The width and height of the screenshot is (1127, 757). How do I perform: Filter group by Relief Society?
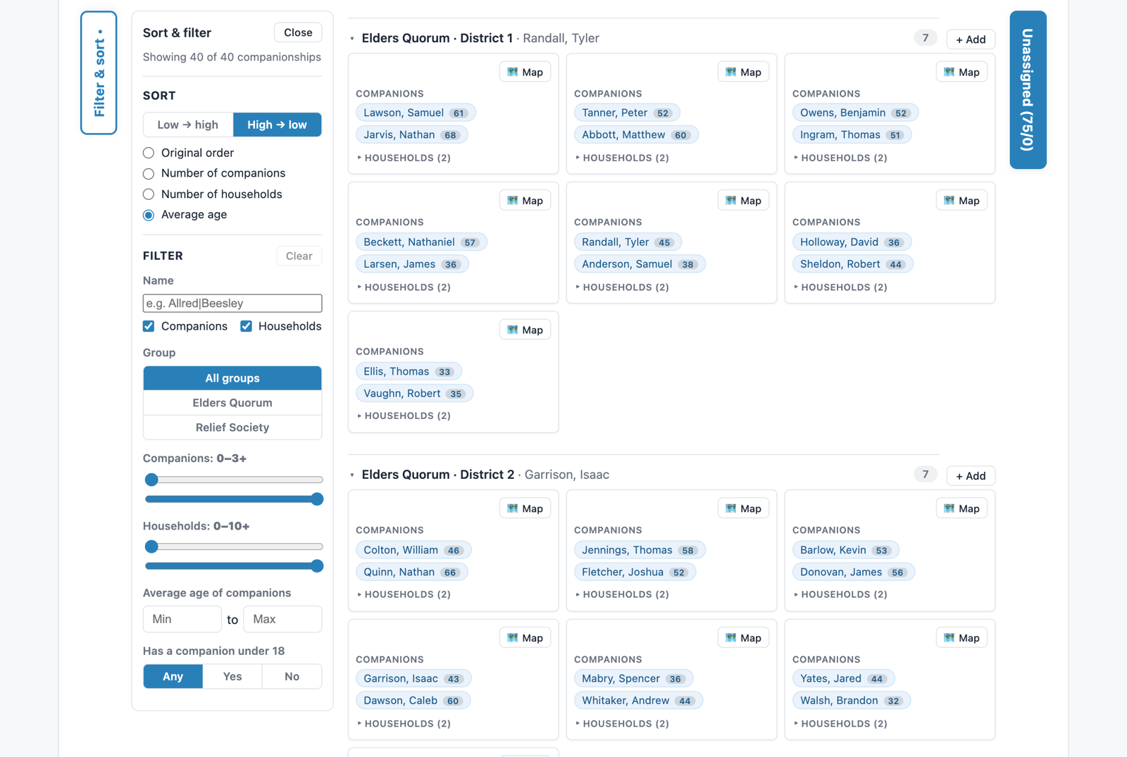(232, 427)
